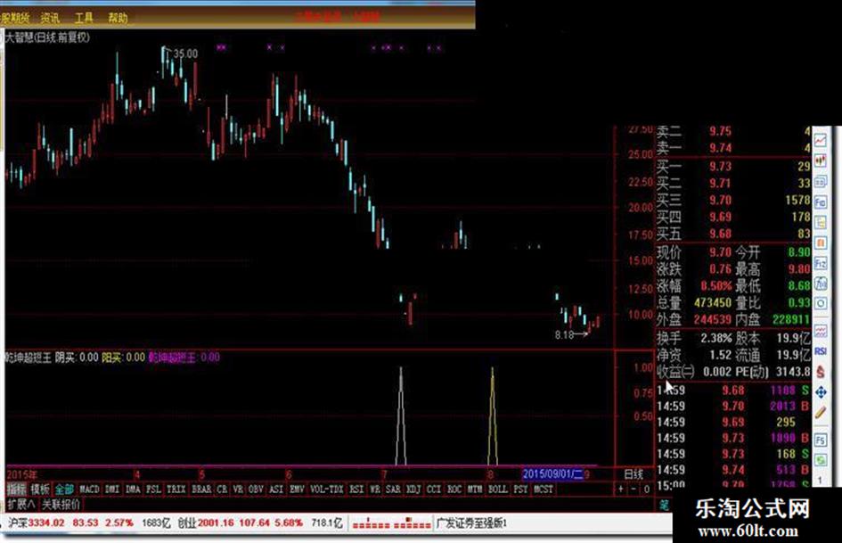Screen dimensions: 842x543
Task: Click the plus zoom button
Action: (621, 490)
